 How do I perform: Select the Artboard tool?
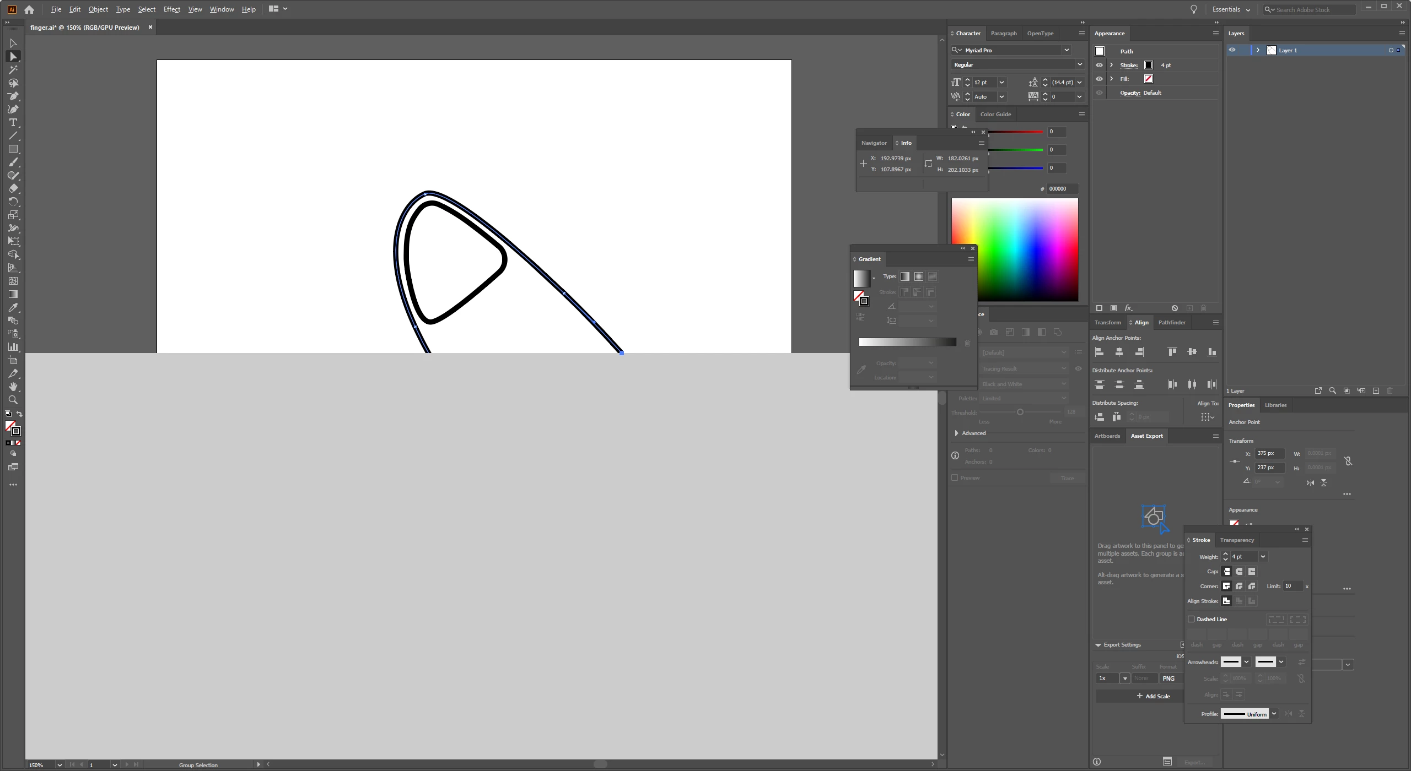point(13,360)
